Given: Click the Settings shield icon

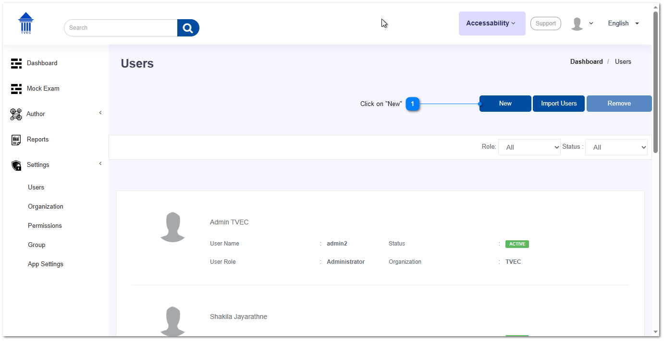Looking at the screenshot, I should 16,165.
